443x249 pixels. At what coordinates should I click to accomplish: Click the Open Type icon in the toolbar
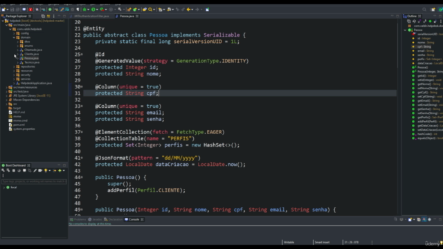click(145, 10)
